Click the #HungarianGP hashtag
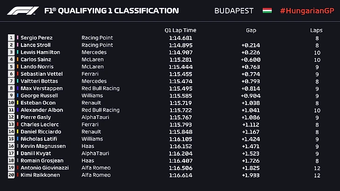340x191 pixels. [306, 10]
